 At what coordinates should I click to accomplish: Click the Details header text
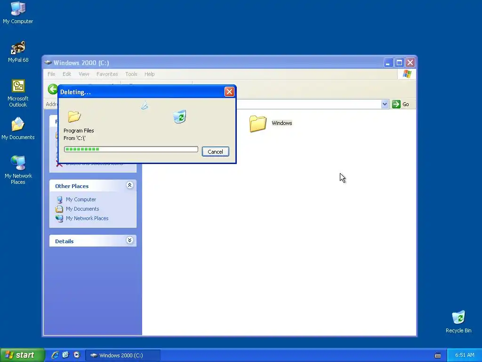[64, 241]
